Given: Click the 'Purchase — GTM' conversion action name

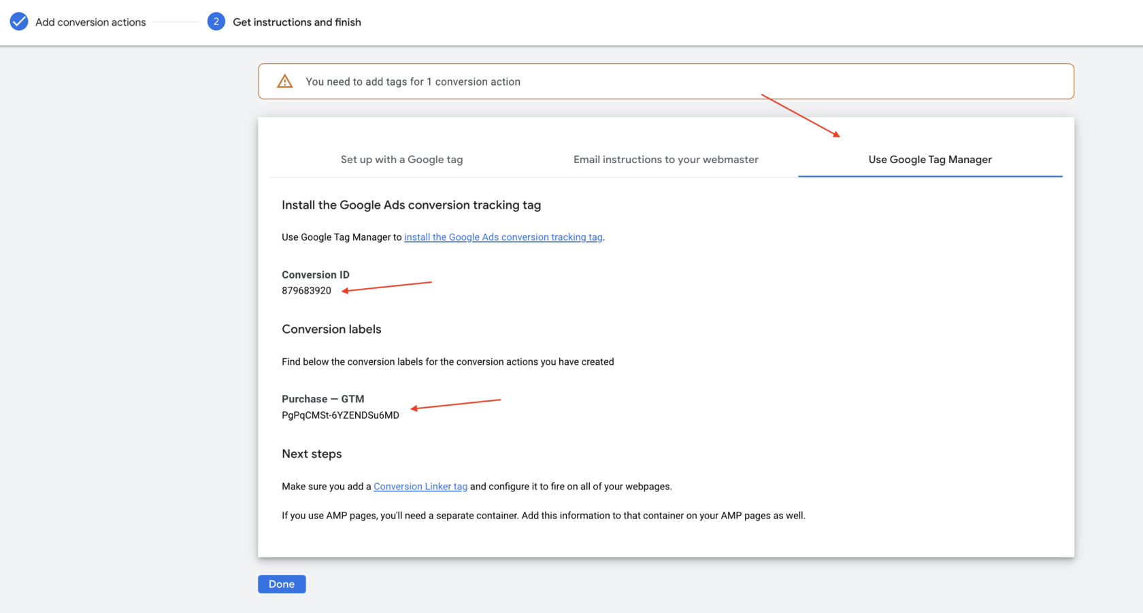Looking at the screenshot, I should 323,399.
